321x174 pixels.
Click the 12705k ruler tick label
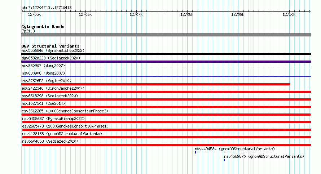(x=34, y=14)
